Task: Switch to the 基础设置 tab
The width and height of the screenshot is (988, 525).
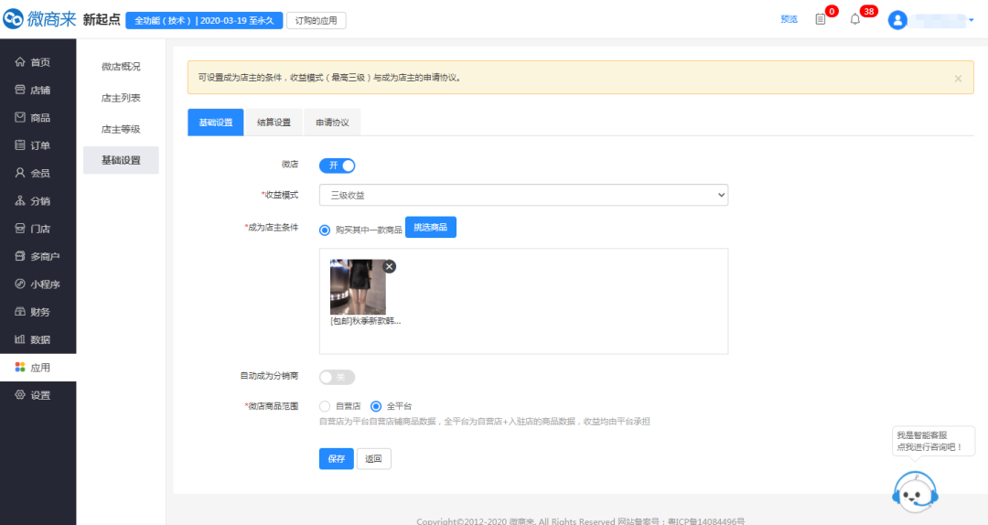Action: pyautogui.click(x=216, y=123)
